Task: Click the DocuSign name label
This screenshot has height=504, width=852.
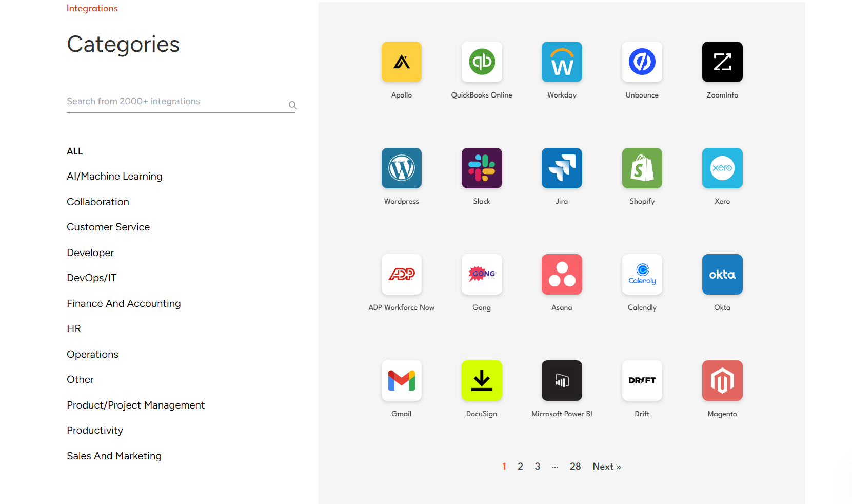Action: (x=482, y=414)
